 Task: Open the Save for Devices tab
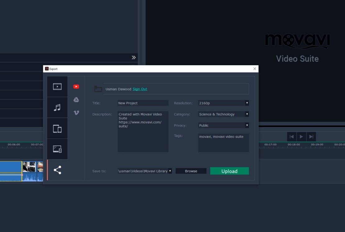tap(57, 129)
